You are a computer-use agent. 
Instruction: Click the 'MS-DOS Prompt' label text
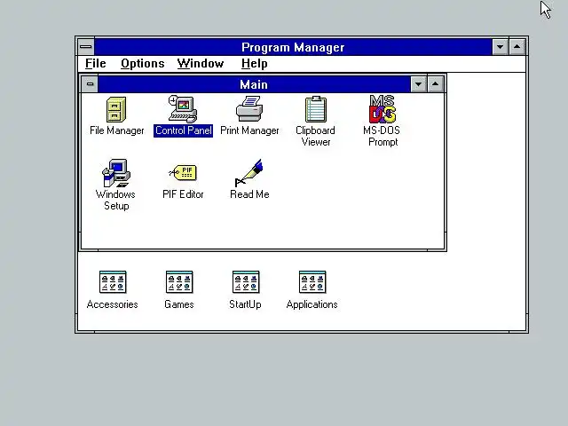pos(382,136)
